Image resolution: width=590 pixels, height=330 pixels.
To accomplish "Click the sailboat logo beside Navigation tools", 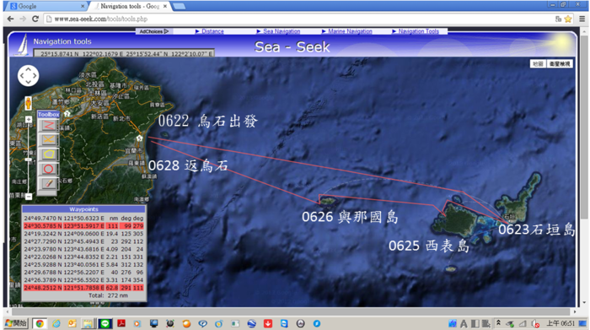I will [23, 45].
